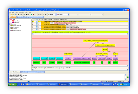Click the Gopher Foo taskbar button
The width and height of the screenshot is (138, 94).
pyautogui.click(x=107, y=84)
